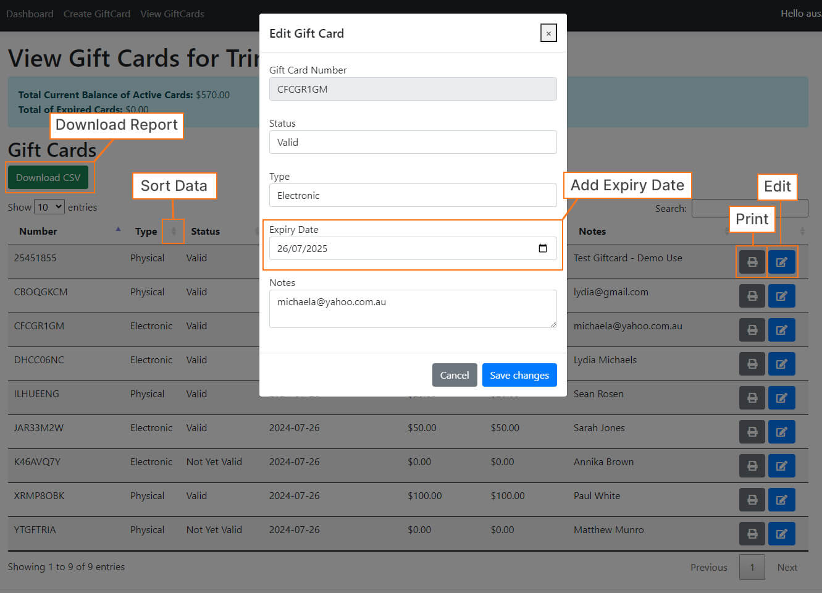Viewport: 822px width, 593px height.
Task: Open the View GiftCards menu item
Action: pos(172,14)
